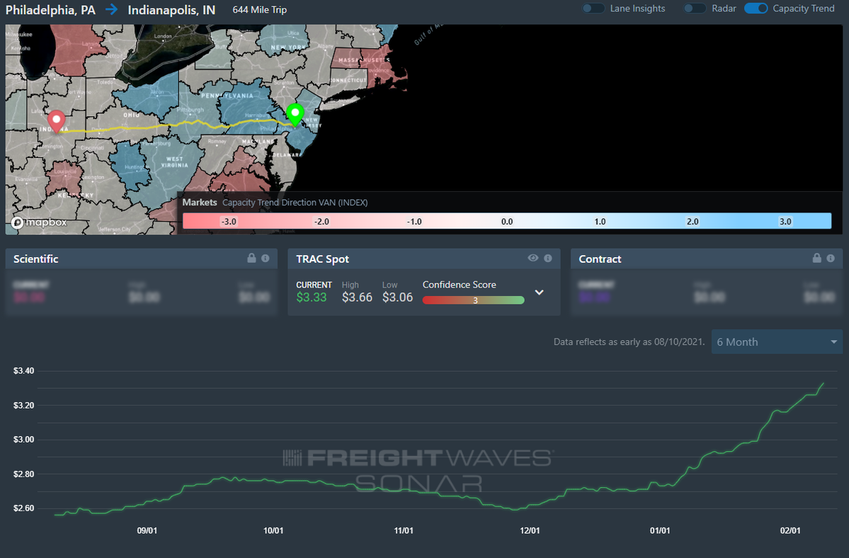Click the Contract panel title
The height and width of the screenshot is (558, 849).
coord(600,258)
